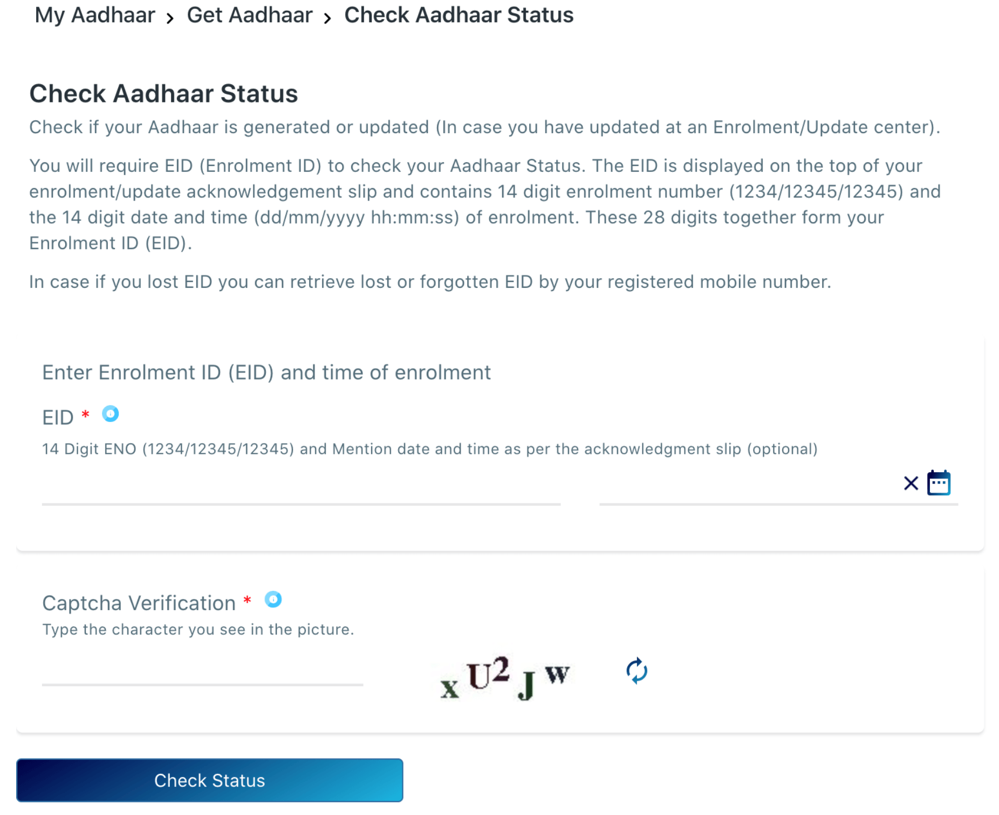Screen dimensions: 999x815
Task: Navigate to Get Aadhaar breadcrumb
Action: 250,15
